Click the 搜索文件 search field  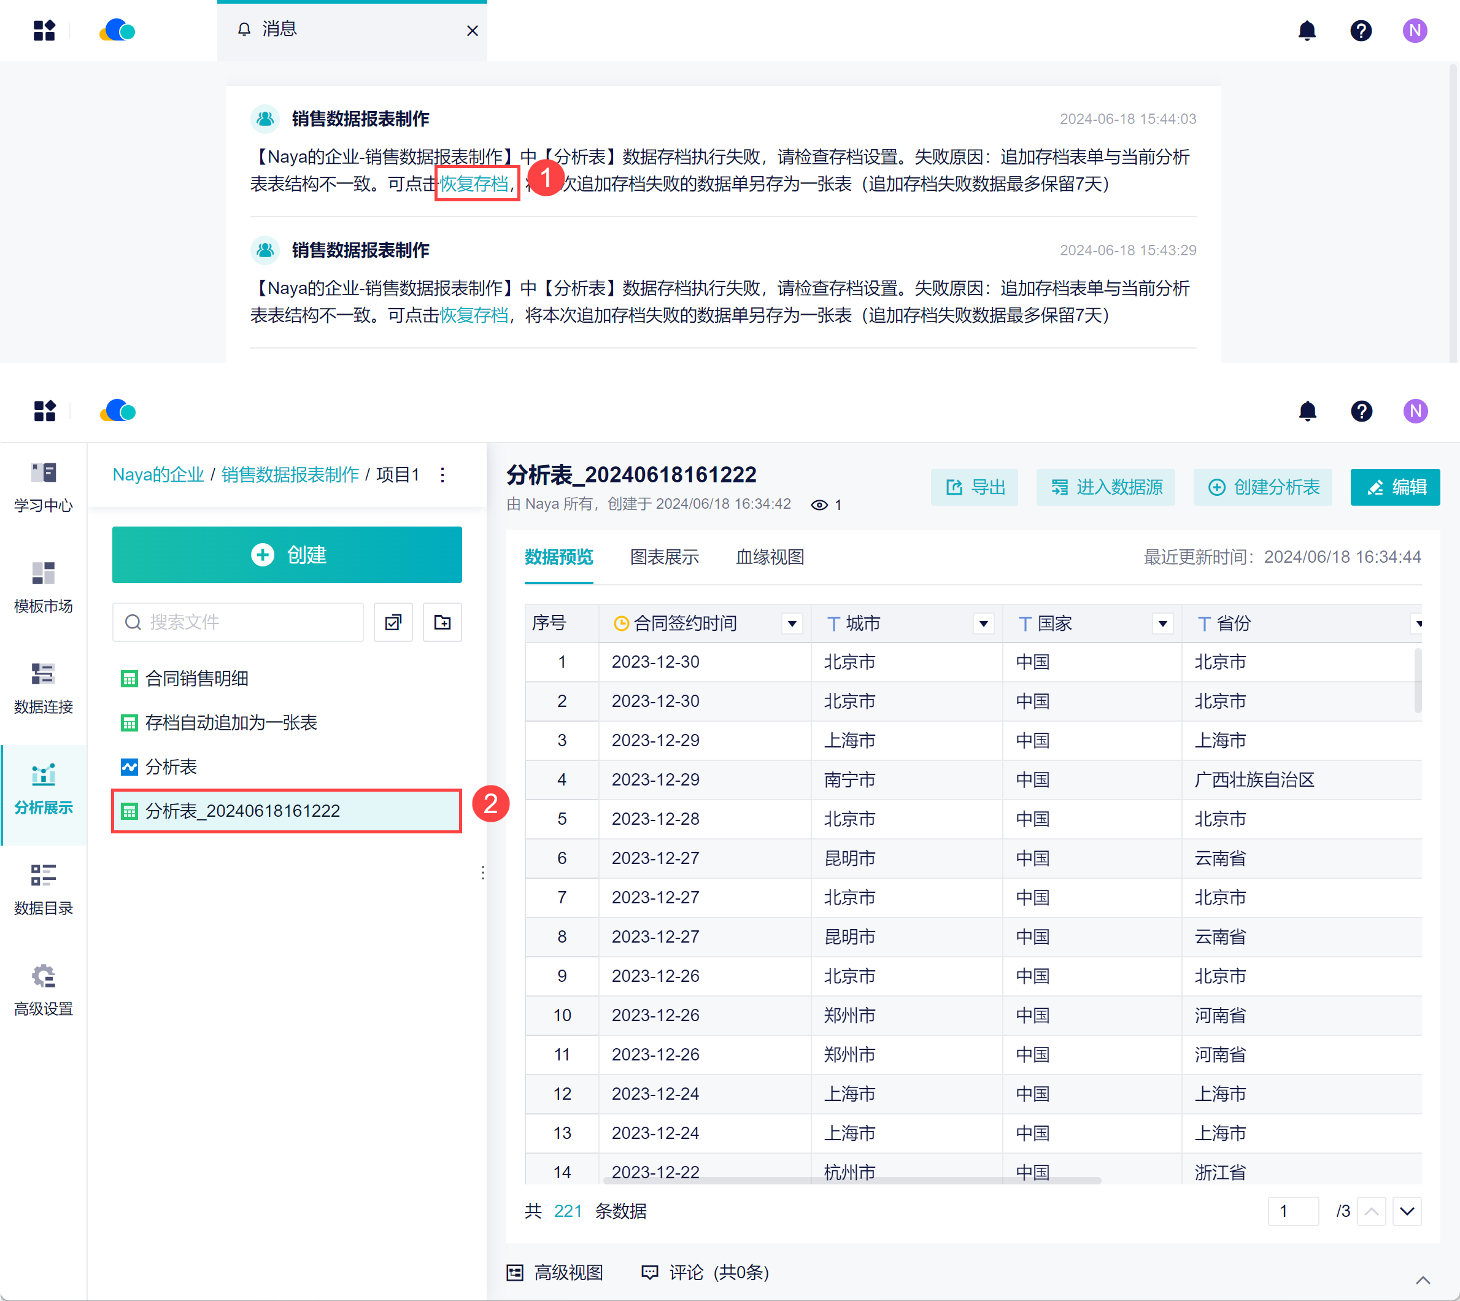click(238, 622)
